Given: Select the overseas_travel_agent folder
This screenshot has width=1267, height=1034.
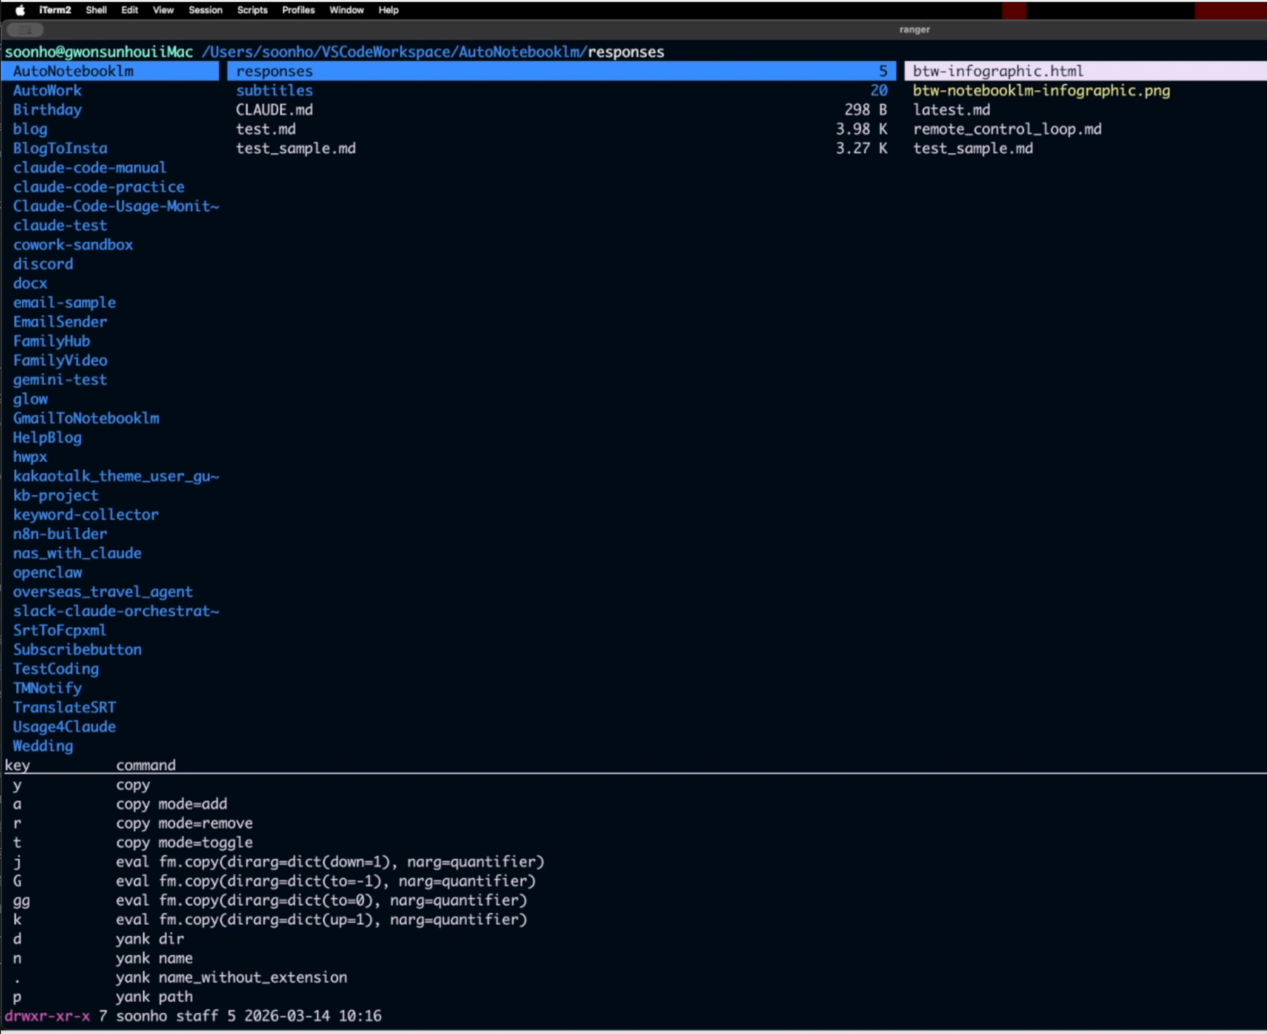Looking at the screenshot, I should pyautogui.click(x=103, y=591).
